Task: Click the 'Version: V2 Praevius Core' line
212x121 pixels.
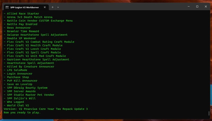Action: (x=46, y=109)
